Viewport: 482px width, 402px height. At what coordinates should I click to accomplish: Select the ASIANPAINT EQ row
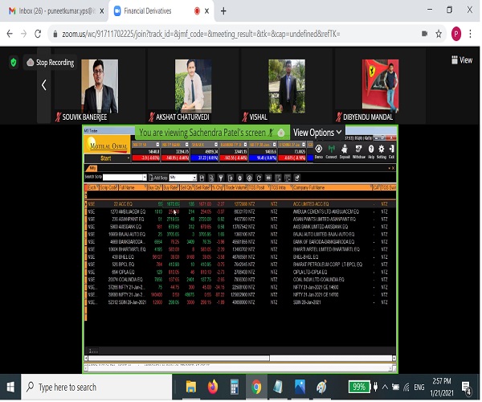pyautogui.click(x=240, y=219)
